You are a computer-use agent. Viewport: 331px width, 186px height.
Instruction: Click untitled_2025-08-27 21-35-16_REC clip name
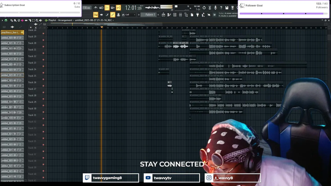(93, 20)
